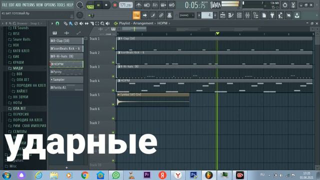
Task: Arm the red record button
Action: pos(114,5)
